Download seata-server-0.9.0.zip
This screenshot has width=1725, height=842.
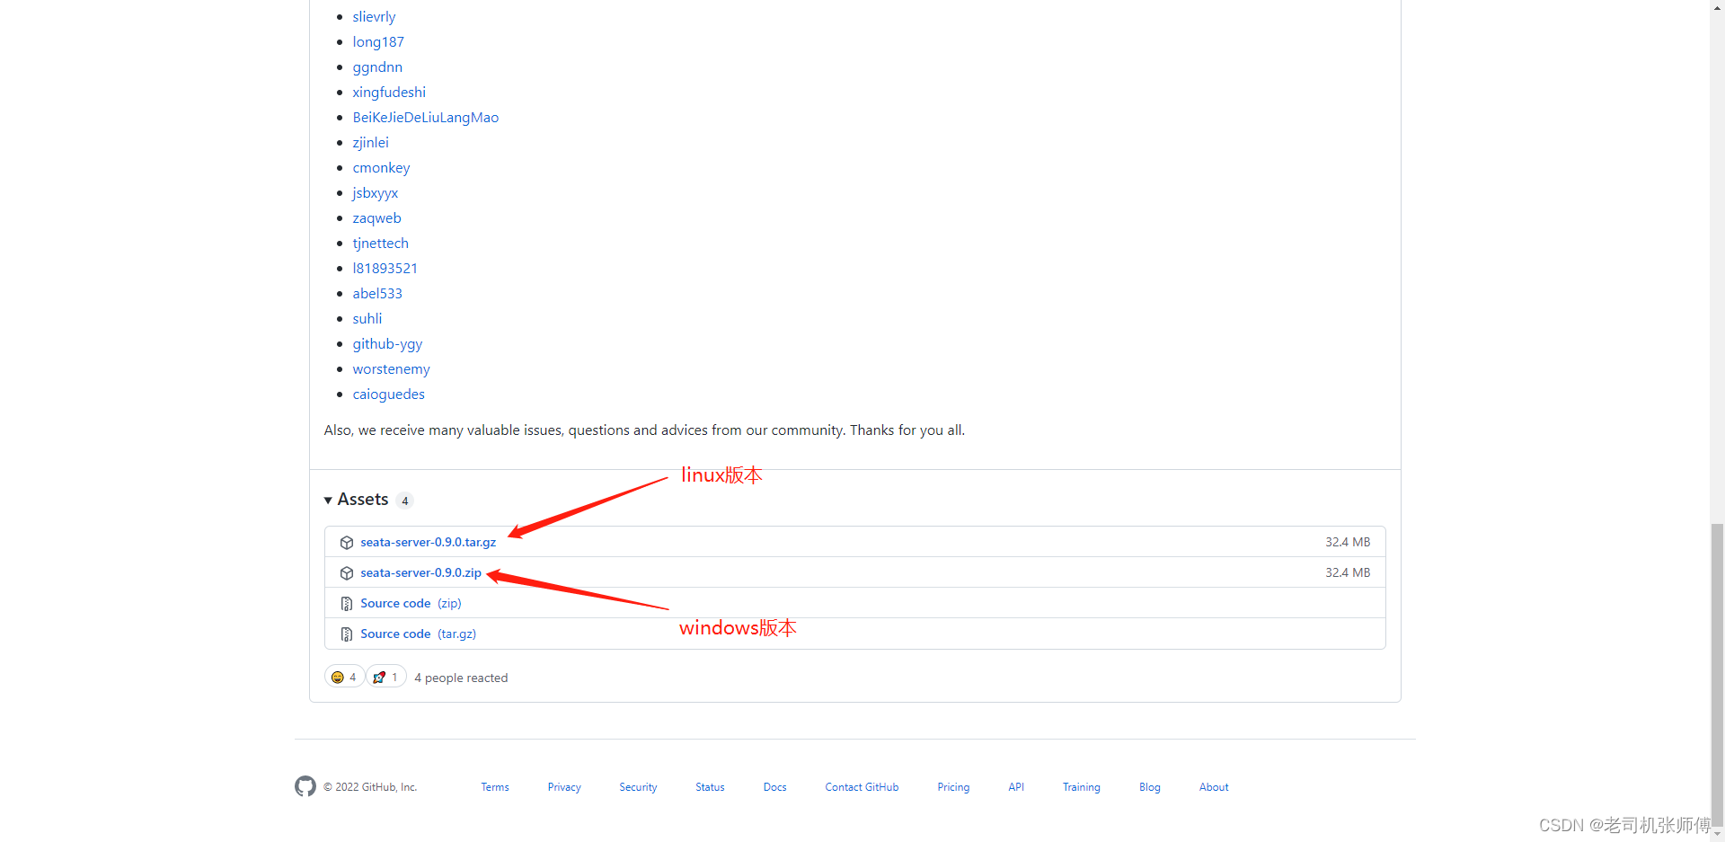tap(420, 572)
